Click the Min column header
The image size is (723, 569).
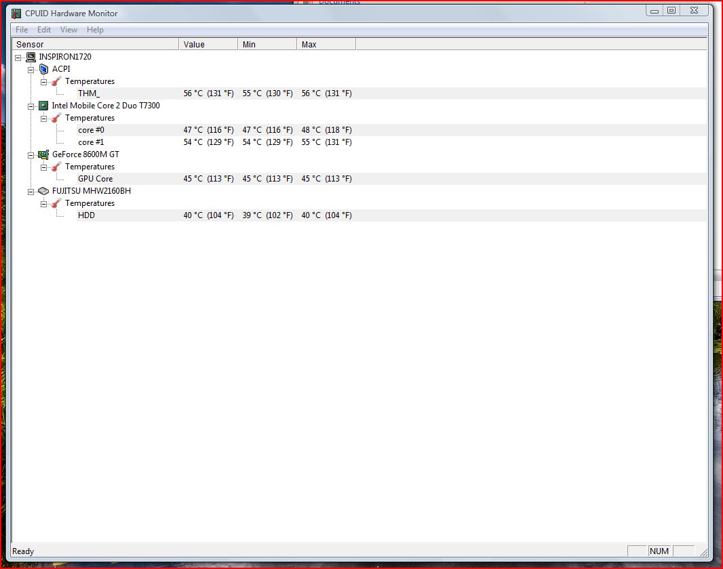coord(267,44)
